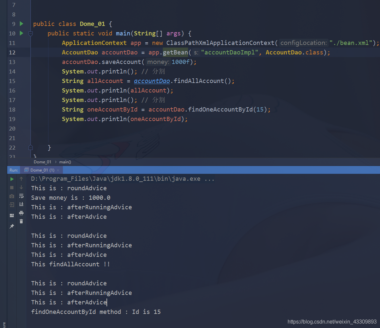Click findOneAccountById(15) call on line 18

click(x=227, y=110)
